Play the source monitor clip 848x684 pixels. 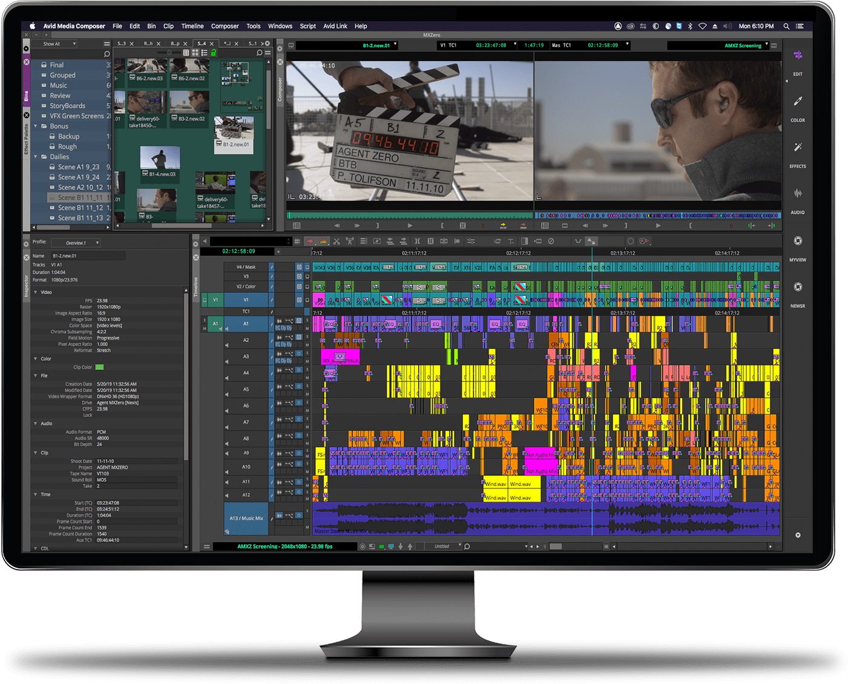(410, 226)
